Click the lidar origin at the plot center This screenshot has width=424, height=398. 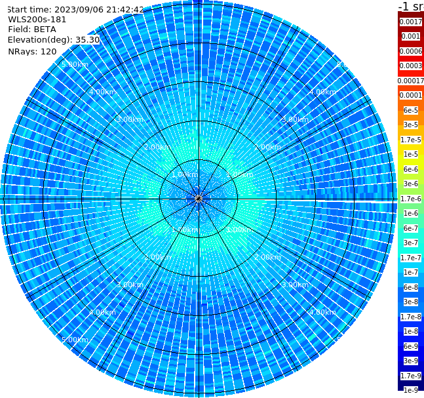(x=199, y=199)
